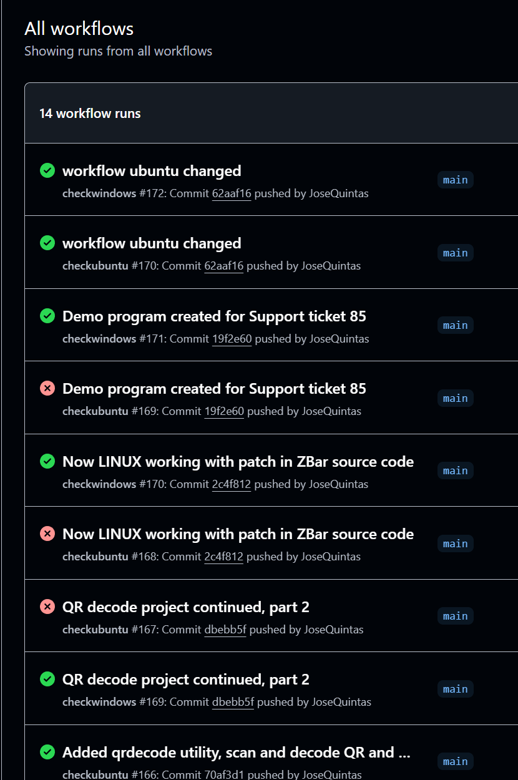Open failed 'Demo program created' run checkubuntu #169

(x=214, y=389)
